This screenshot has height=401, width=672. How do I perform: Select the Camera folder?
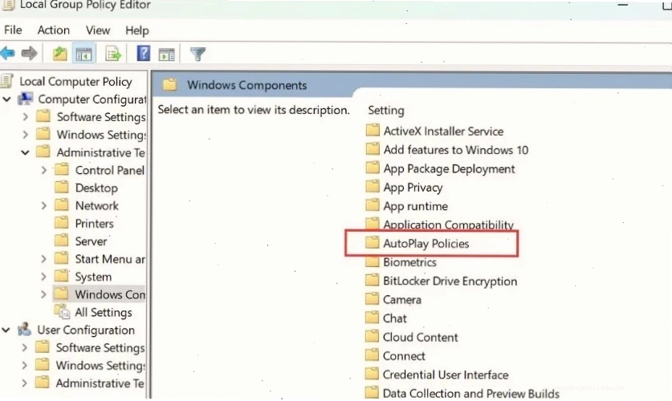402,300
